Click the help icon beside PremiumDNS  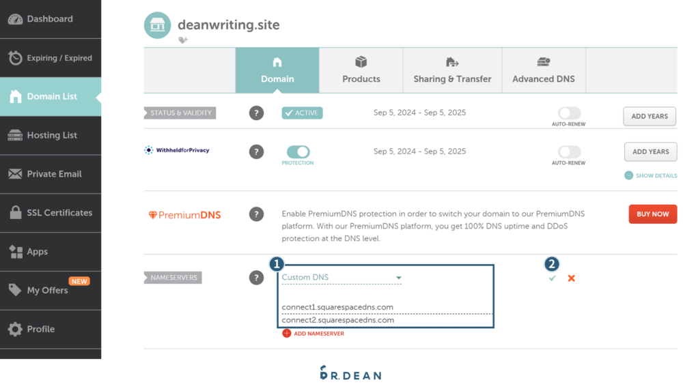pos(256,214)
